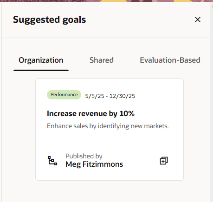Viewport: 213px width, 202px height.
Task: Open the Evaluation-Based tab
Action: pos(170,60)
